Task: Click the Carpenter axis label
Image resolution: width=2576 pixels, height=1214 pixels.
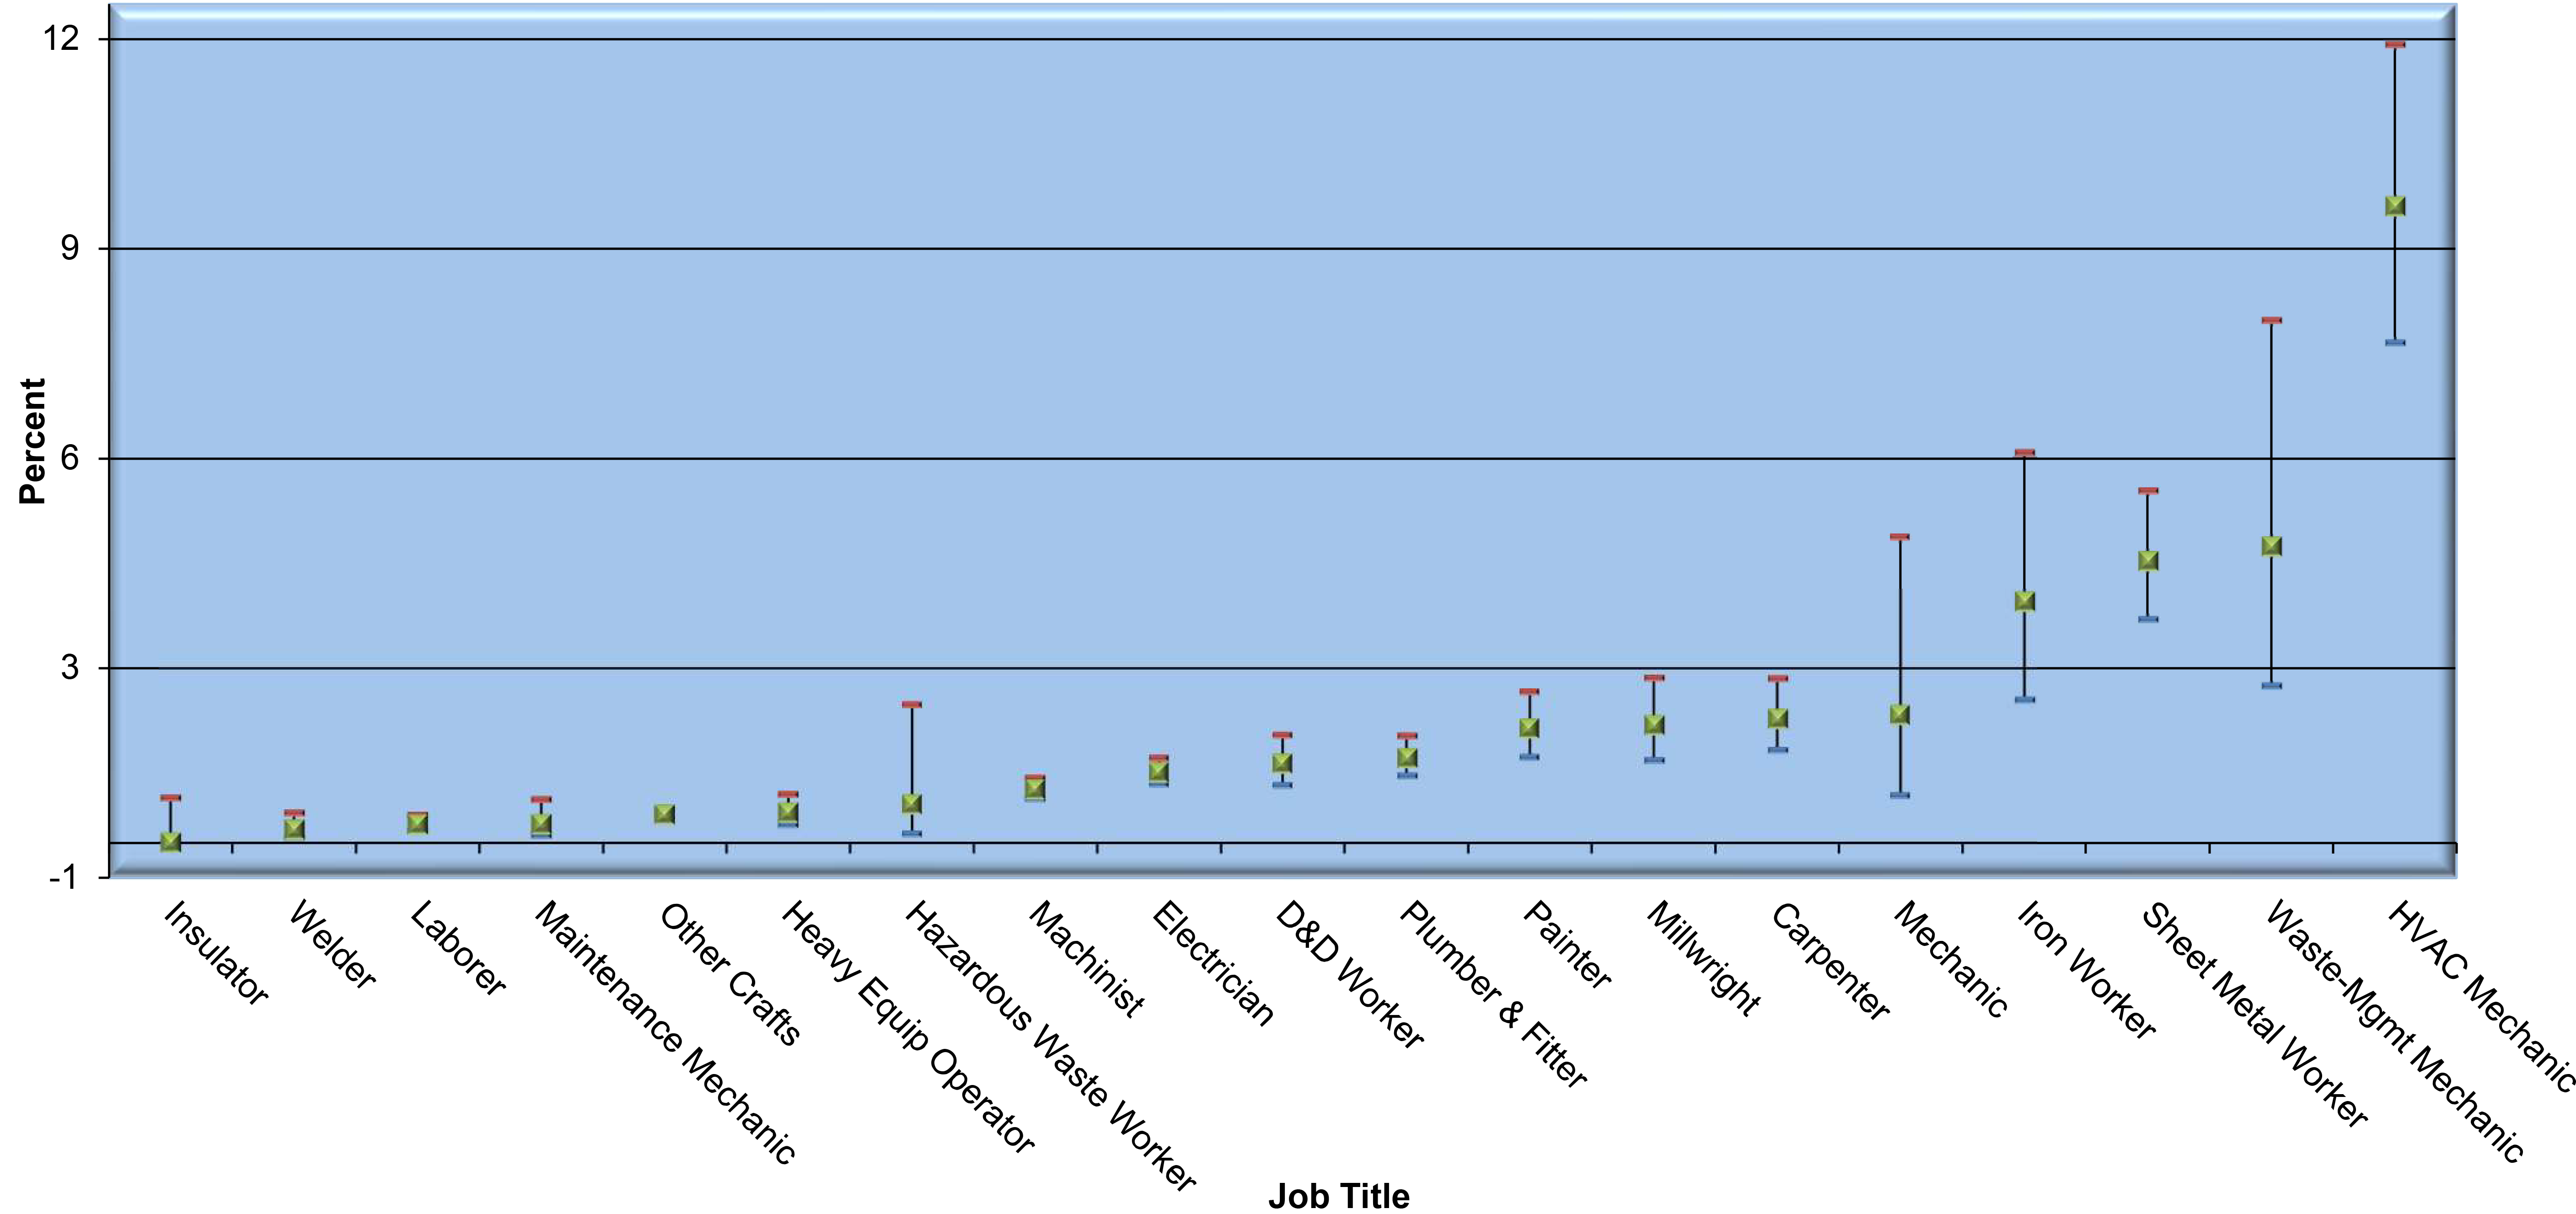Action: tap(1831, 961)
